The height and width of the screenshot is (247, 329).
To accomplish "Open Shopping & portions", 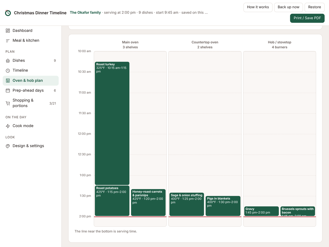I will (x=31, y=103).
